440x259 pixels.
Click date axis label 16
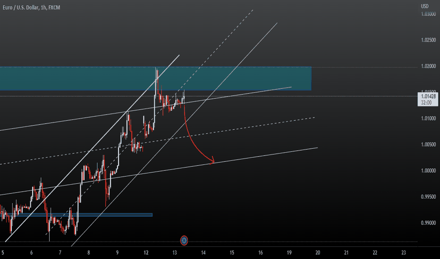click(261, 252)
